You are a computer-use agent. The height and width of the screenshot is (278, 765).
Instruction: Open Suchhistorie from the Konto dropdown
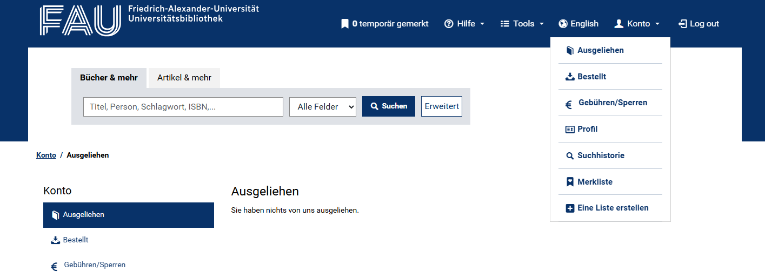point(610,155)
